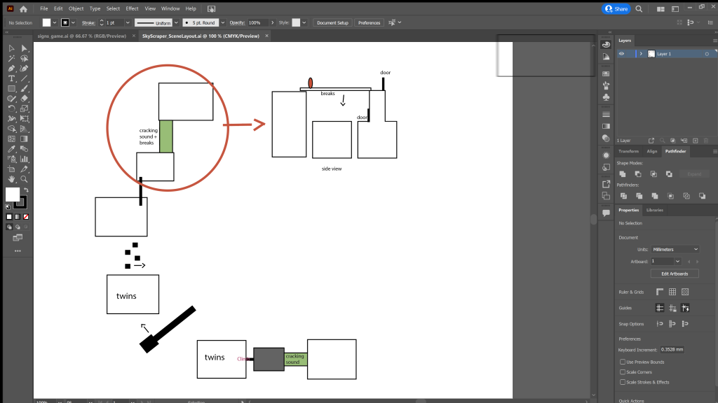Select the Rotate tool
This screenshot has width=718, height=403.
(11, 108)
